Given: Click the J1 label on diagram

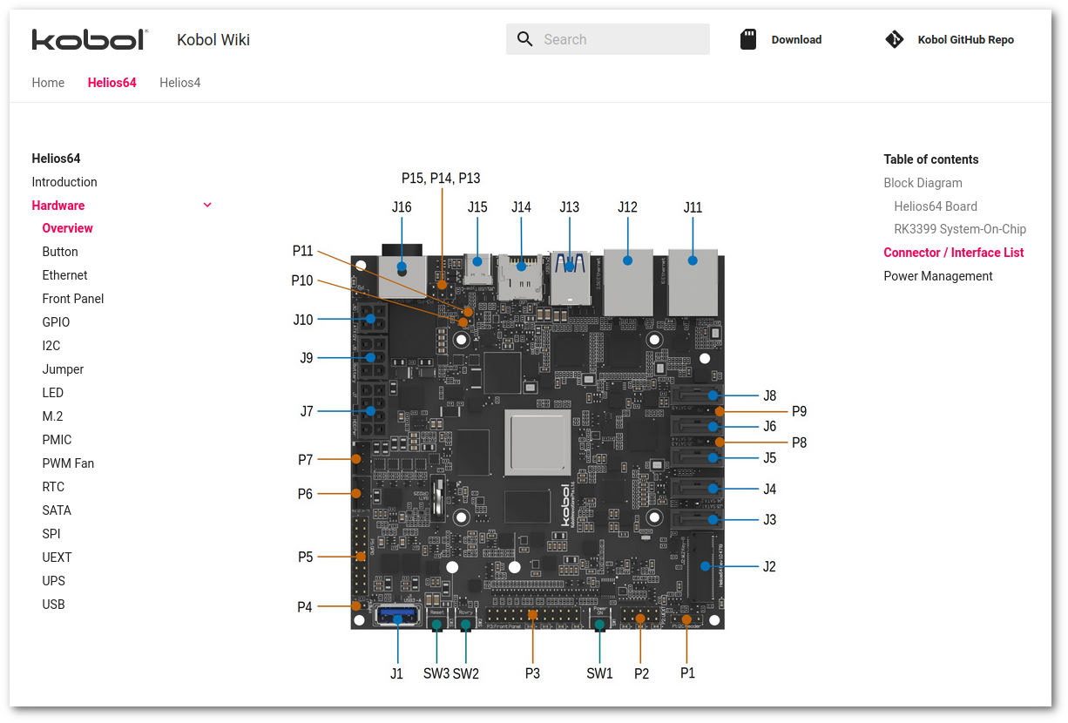Looking at the screenshot, I should (396, 673).
